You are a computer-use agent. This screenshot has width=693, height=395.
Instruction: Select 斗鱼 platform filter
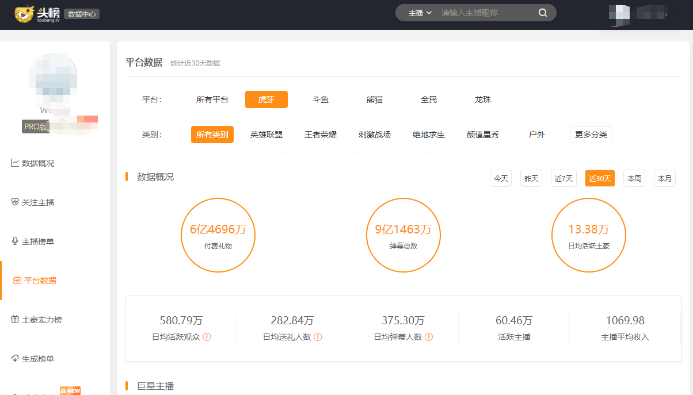(x=321, y=99)
